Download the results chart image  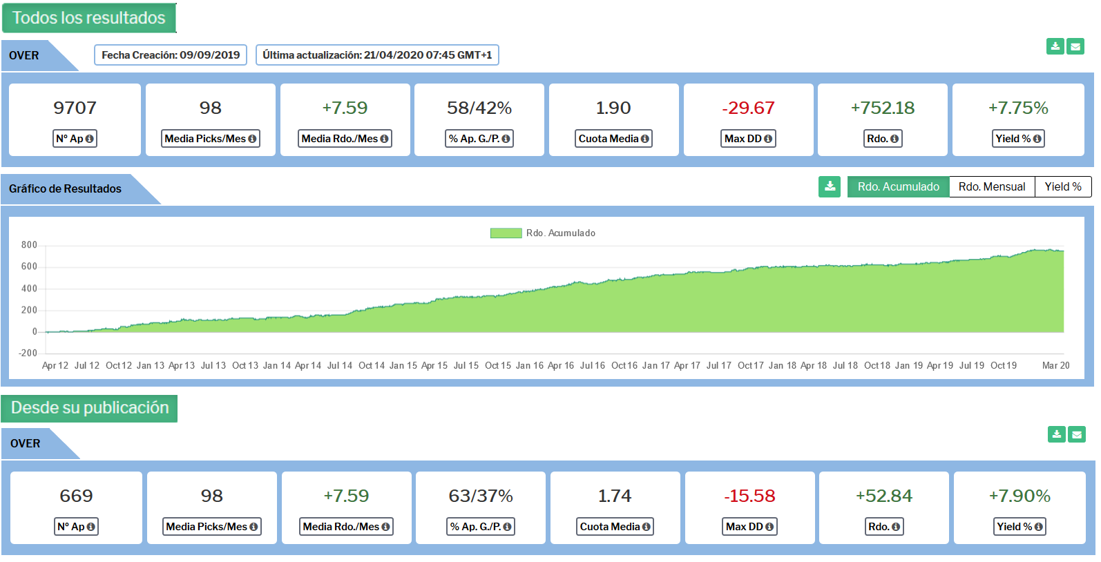click(x=830, y=186)
